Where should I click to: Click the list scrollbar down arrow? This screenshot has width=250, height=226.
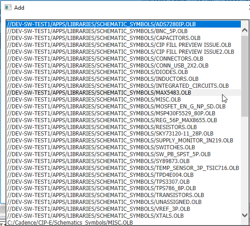pos(245,215)
